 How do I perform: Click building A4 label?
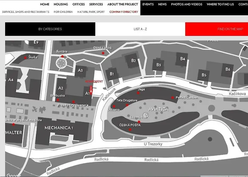click(x=11, y=80)
